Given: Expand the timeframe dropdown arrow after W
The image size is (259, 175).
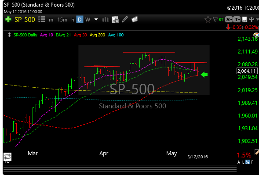Looking at the screenshot, I should coord(96,20).
